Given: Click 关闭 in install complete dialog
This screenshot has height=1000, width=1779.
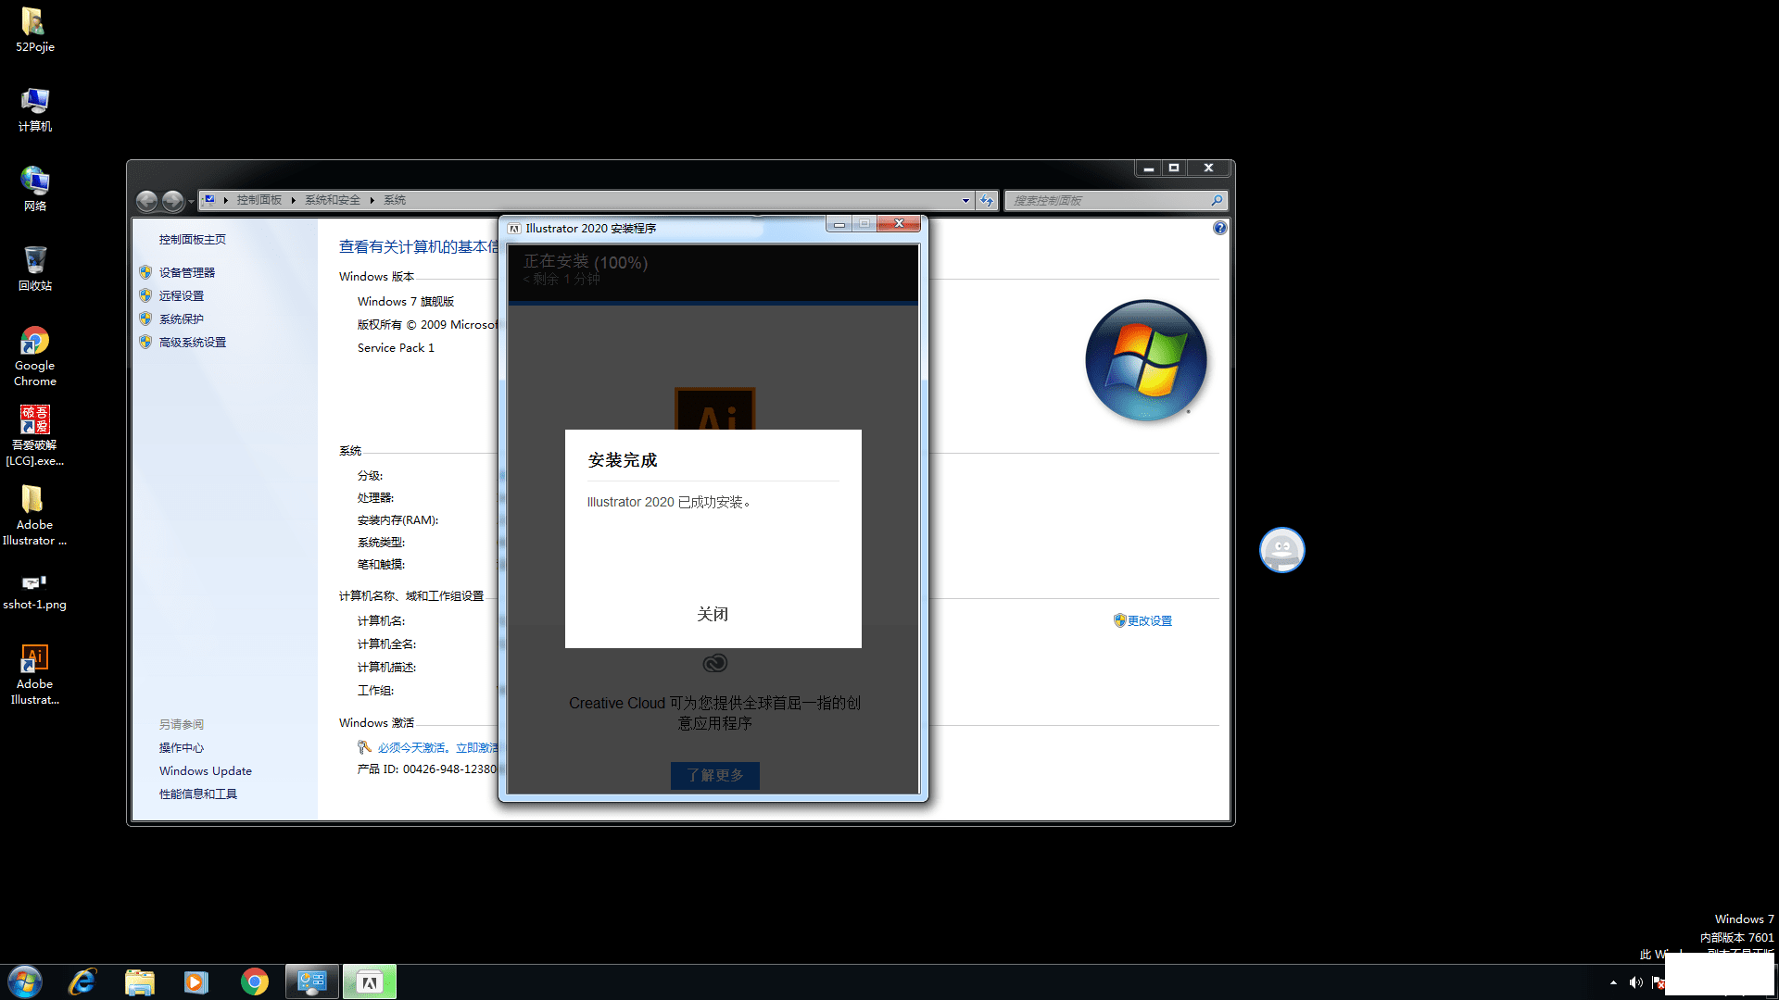Looking at the screenshot, I should click(x=713, y=615).
